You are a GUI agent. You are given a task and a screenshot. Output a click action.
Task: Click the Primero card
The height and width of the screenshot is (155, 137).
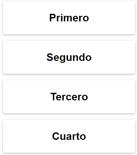tap(69, 18)
